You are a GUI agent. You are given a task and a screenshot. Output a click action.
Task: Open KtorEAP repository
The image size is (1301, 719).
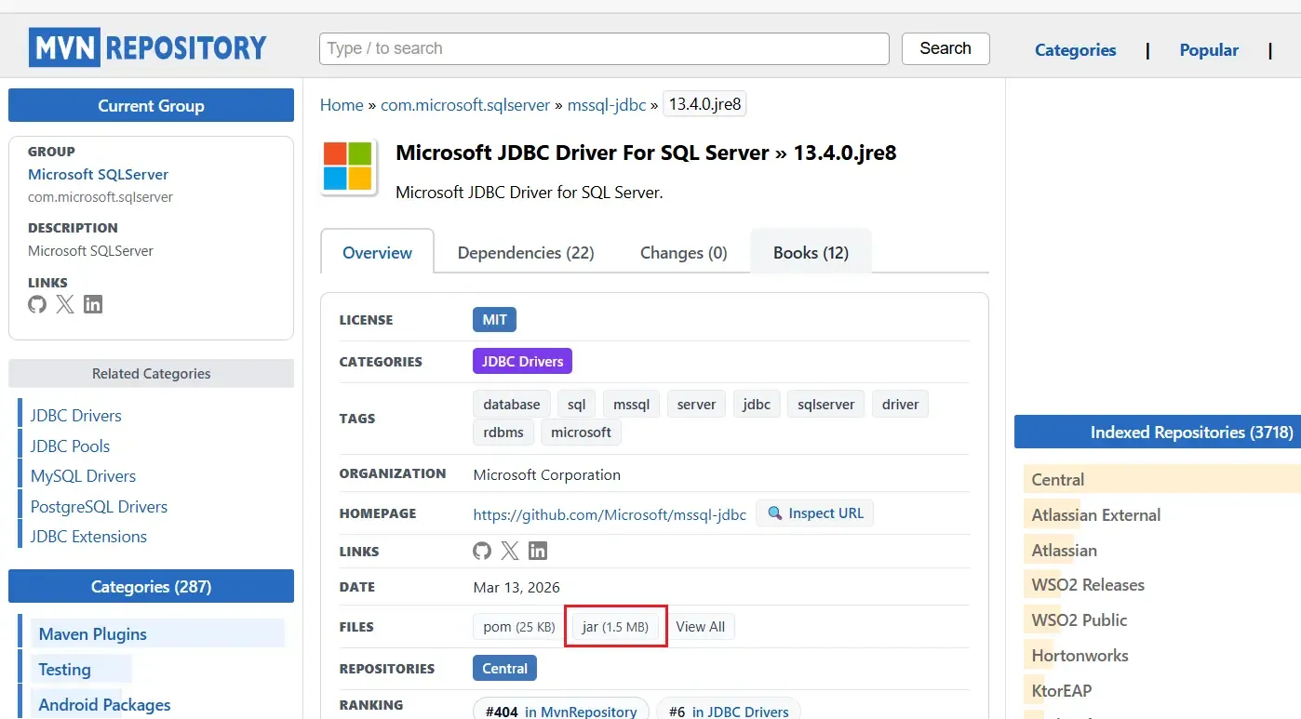pos(1062,690)
